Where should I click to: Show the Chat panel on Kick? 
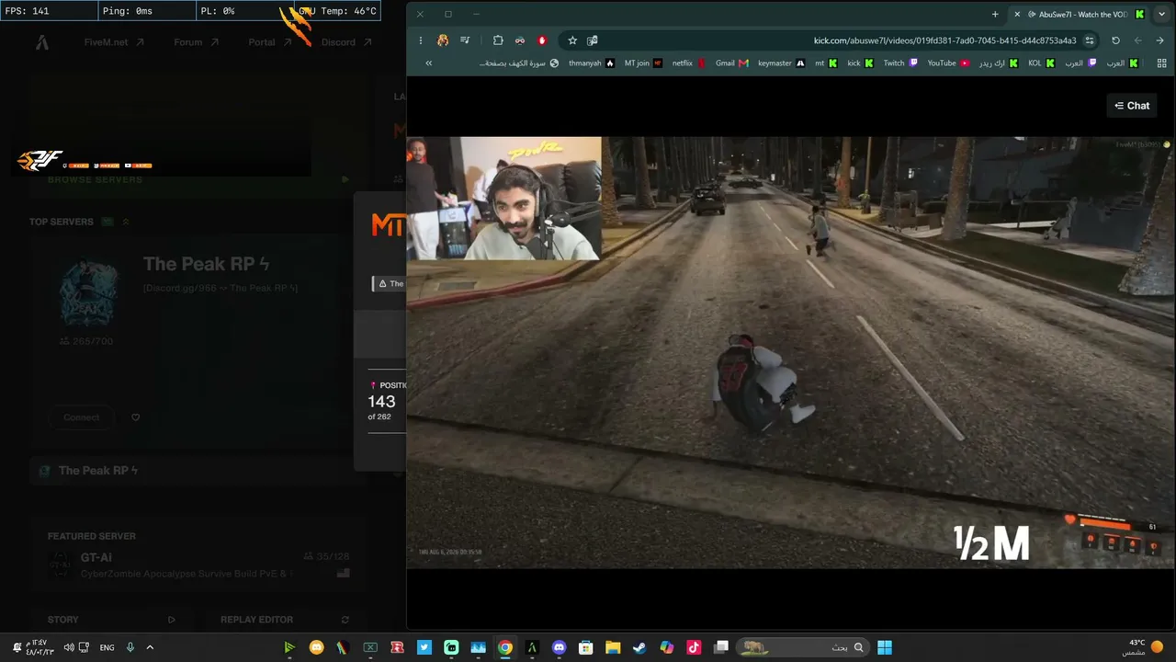(1132, 106)
